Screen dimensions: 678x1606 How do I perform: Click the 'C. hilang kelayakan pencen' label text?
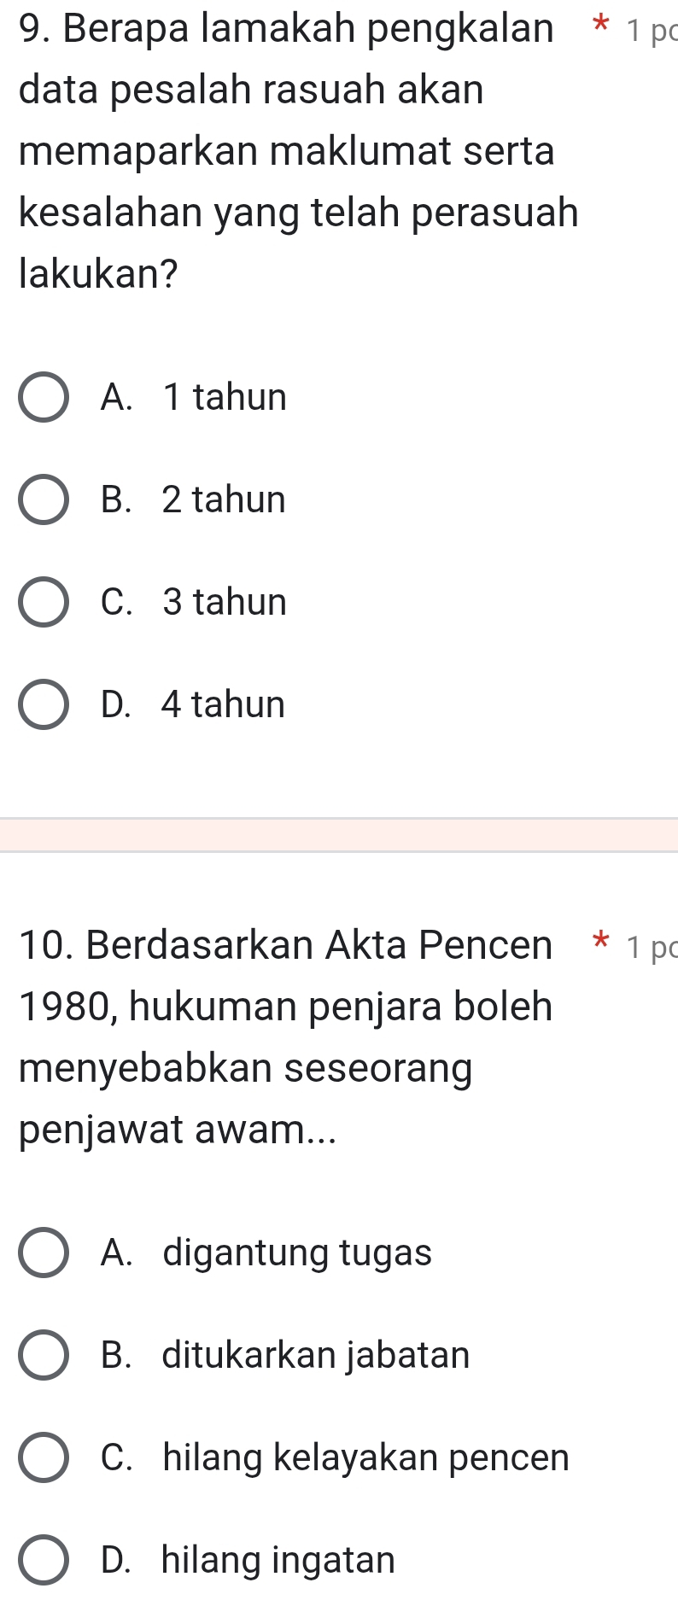(x=335, y=1458)
